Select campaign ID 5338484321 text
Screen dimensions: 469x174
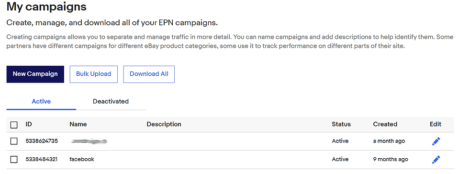point(42,159)
